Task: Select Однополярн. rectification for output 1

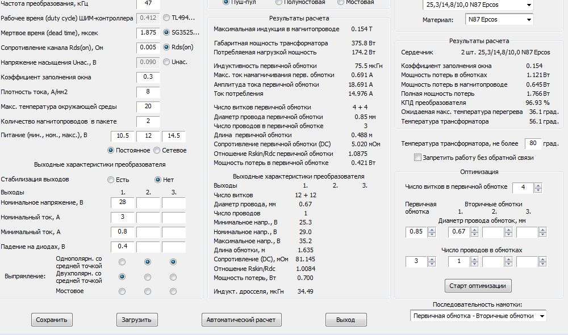Action: click(x=122, y=262)
